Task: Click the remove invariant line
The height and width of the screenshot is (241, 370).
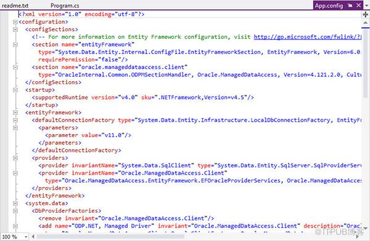Action: (126, 218)
